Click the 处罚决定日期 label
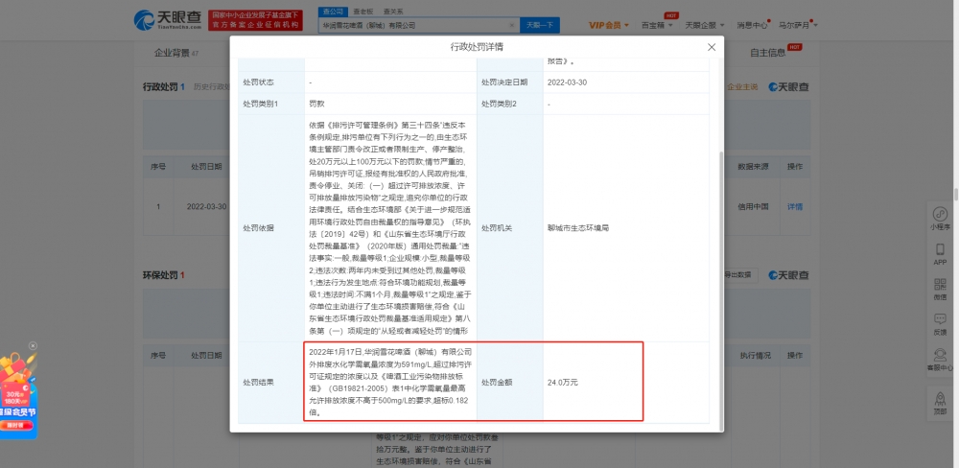 [x=504, y=82]
